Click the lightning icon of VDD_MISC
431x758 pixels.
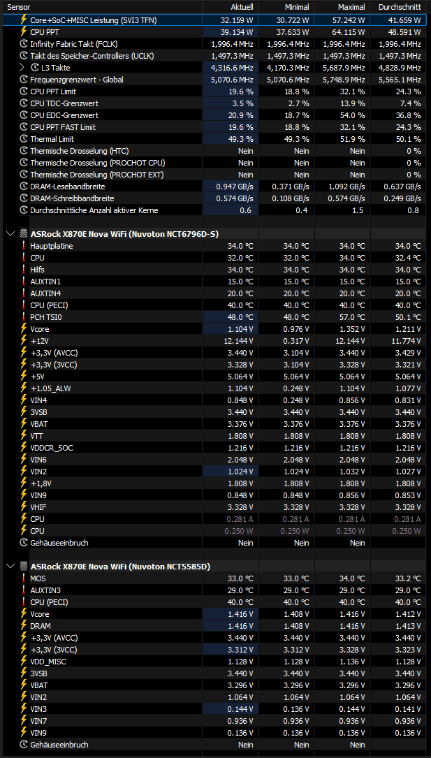click(23, 662)
